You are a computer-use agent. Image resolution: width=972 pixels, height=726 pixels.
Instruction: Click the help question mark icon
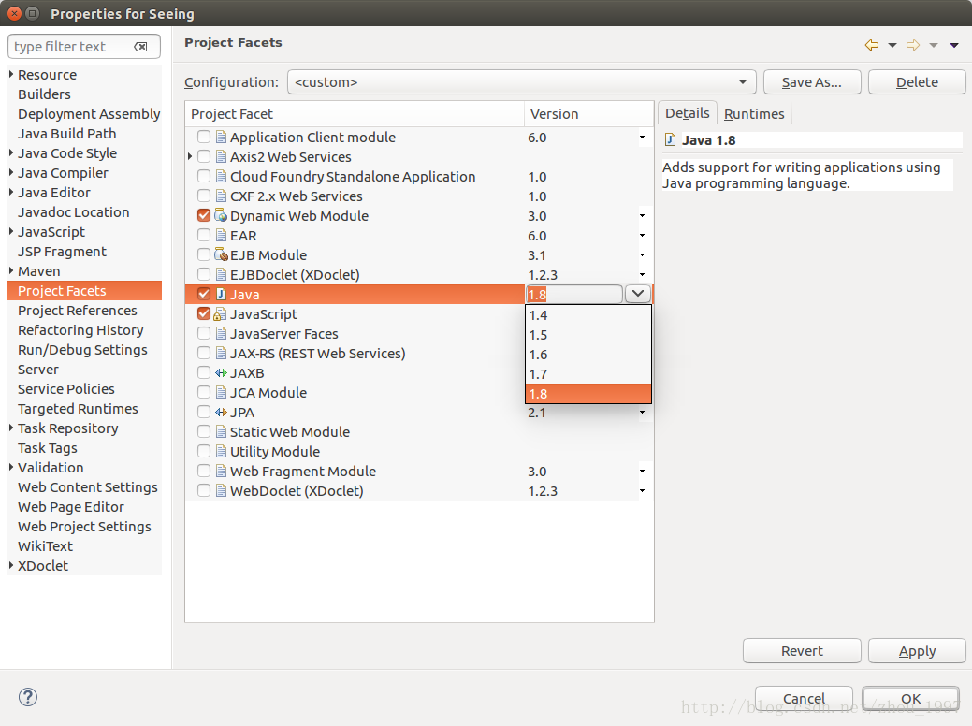[28, 697]
